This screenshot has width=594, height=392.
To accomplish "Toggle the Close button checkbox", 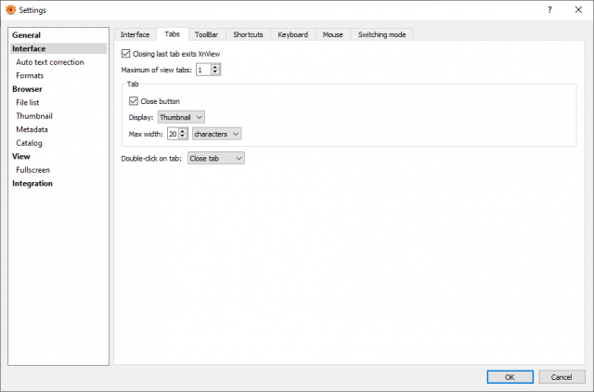I will (134, 101).
